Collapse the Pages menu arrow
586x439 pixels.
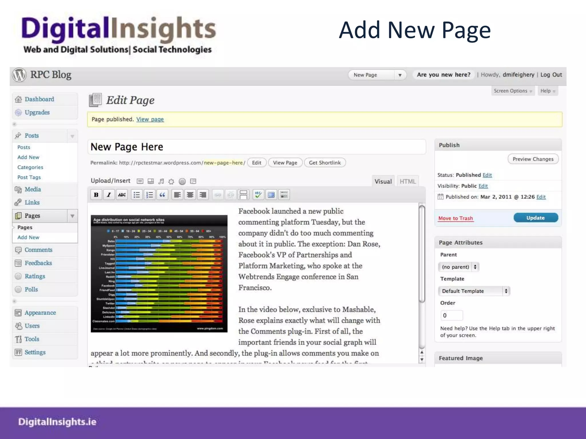pyautogui.click(x=72, y=216)
